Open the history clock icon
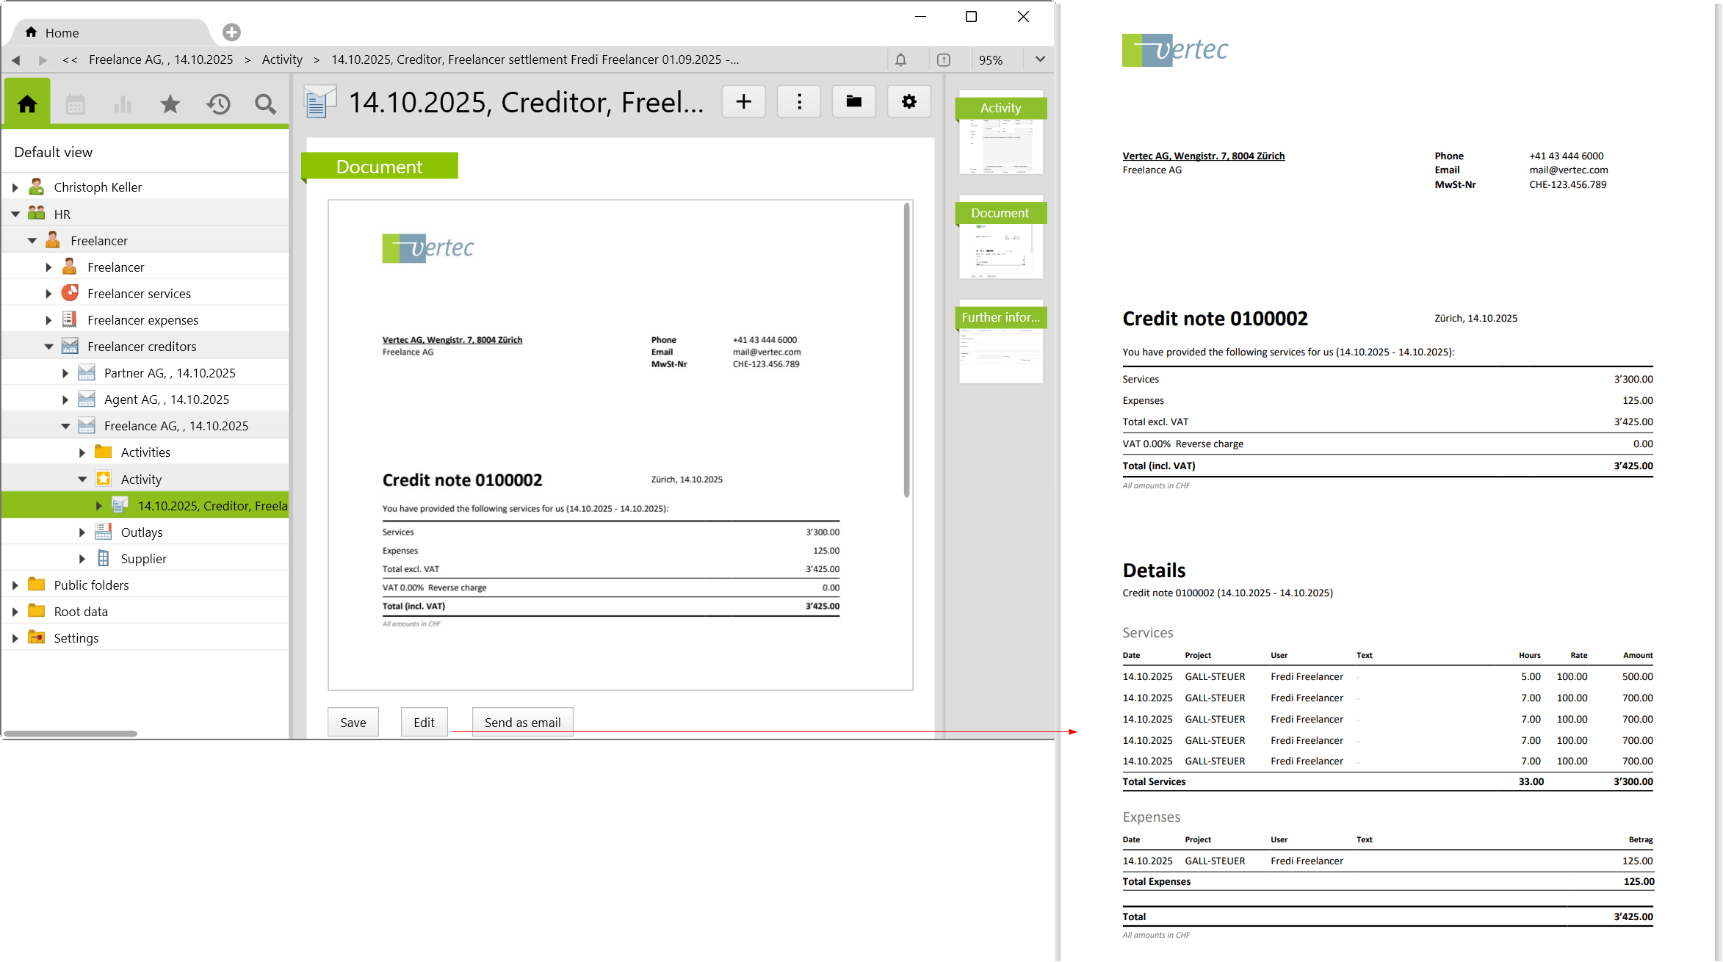This screenshot has height=962, width=1723. coord(218,104)
